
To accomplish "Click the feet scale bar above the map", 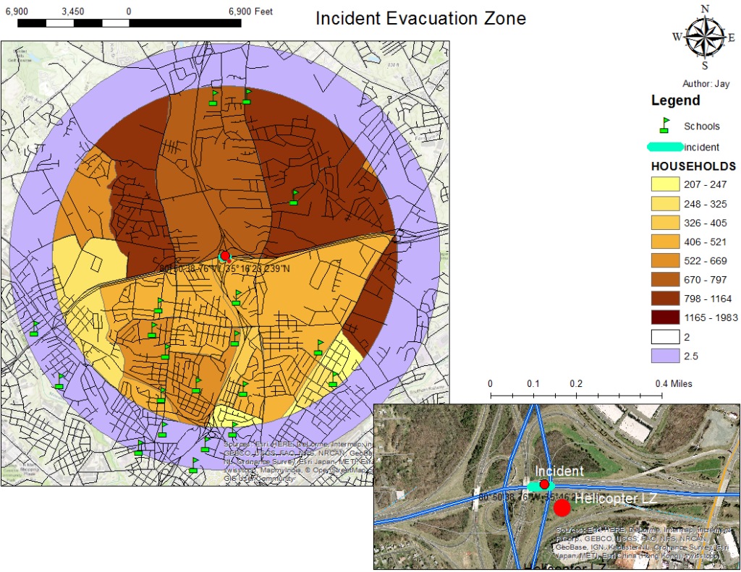I will point(128,23).
